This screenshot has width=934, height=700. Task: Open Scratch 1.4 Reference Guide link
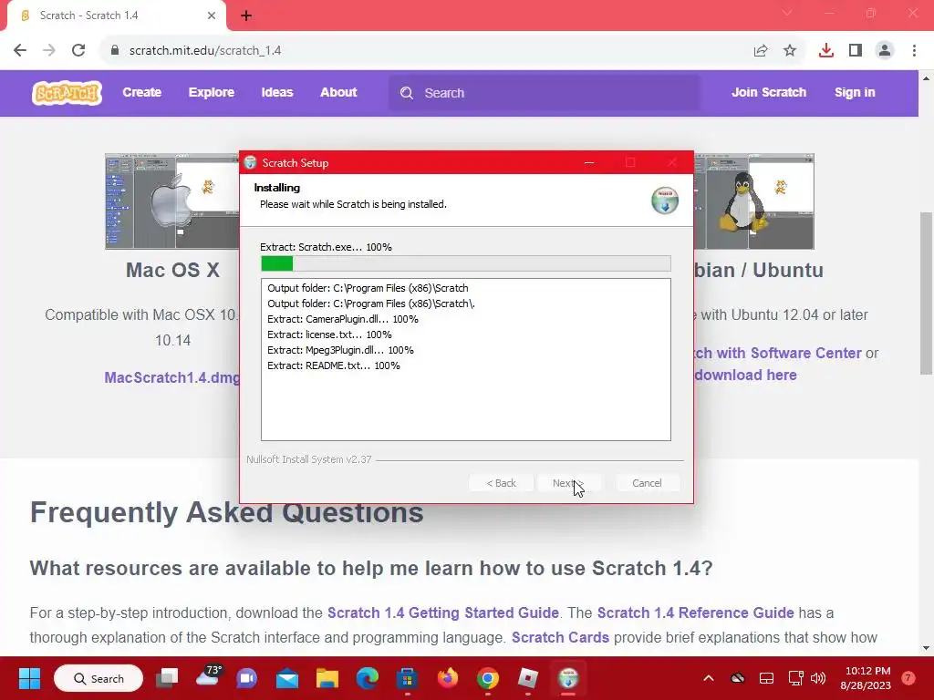(695, 612)
